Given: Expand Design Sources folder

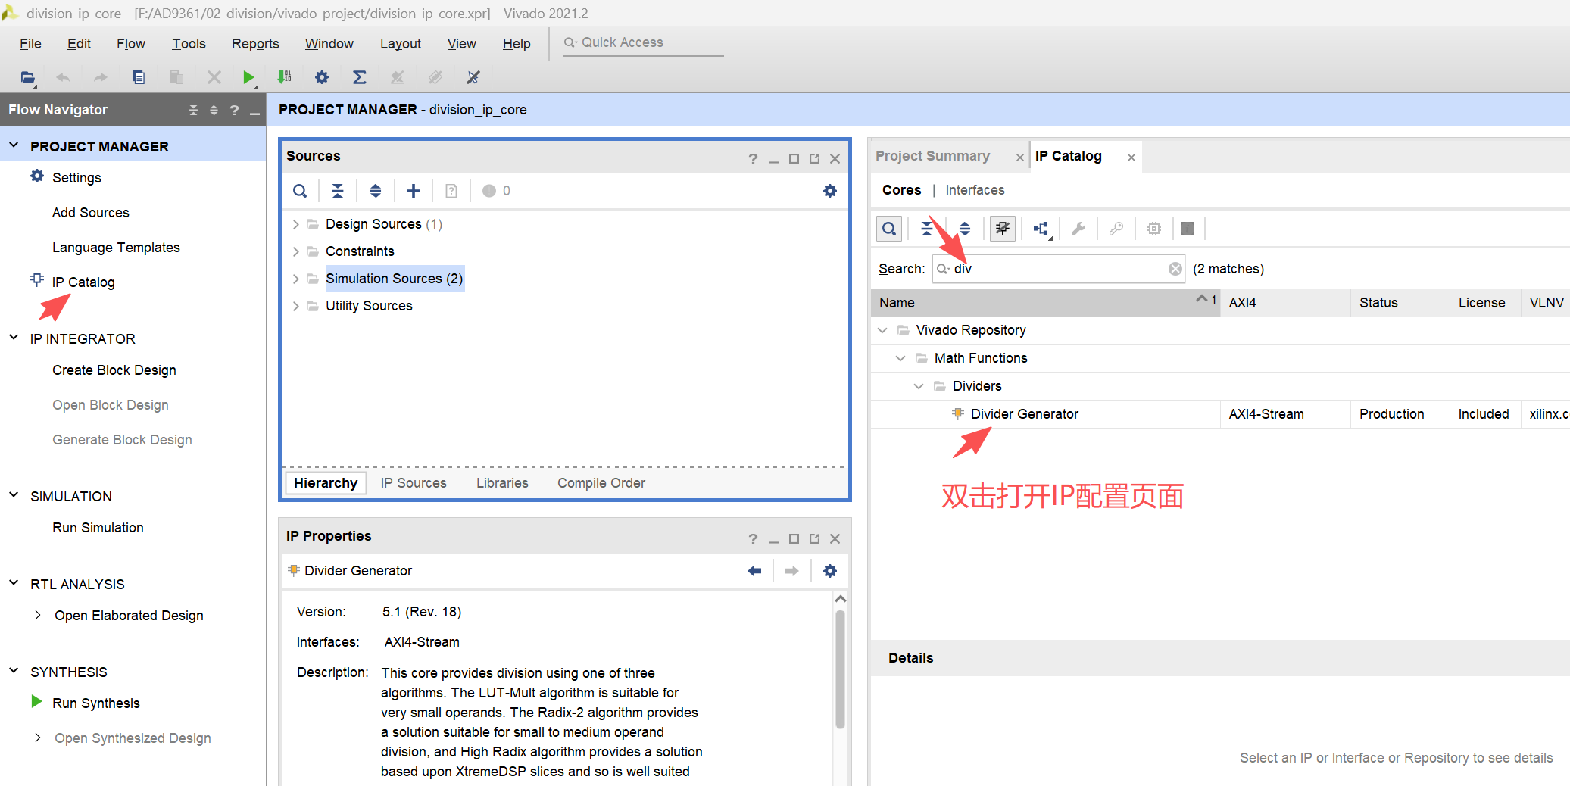Looking at the screenshot, I should point(295,224).
